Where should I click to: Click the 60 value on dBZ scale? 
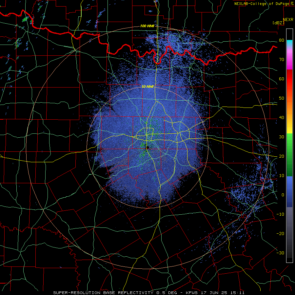coord(282,79)
